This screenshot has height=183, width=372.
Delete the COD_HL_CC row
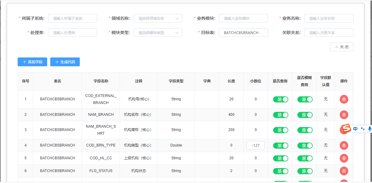coord(344,158)
